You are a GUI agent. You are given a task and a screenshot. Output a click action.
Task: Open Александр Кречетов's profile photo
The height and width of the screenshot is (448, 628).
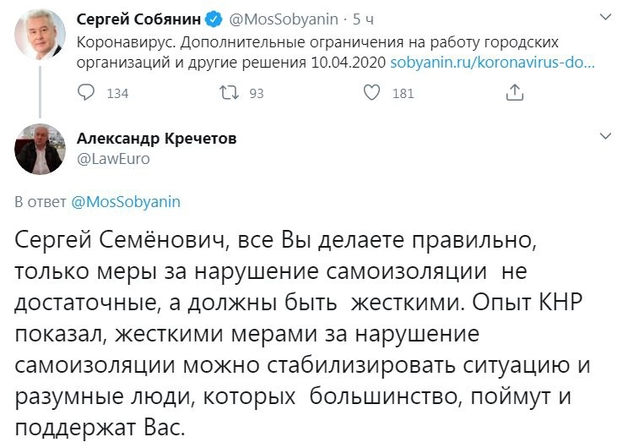[40, 149]
